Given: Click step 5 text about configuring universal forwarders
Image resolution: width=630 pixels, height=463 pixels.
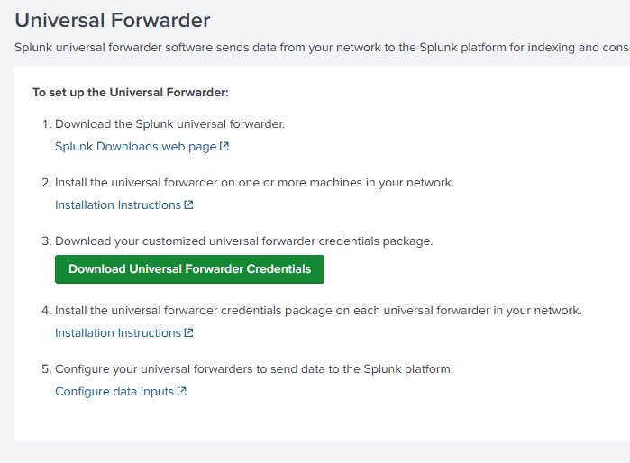Looking at the screenshot, I should click(x=254, y=369).
